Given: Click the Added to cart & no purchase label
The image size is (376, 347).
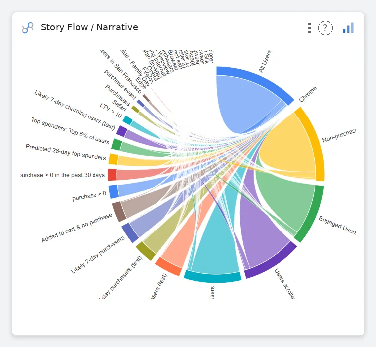Looking at the screenshot, I should (77, 228).
